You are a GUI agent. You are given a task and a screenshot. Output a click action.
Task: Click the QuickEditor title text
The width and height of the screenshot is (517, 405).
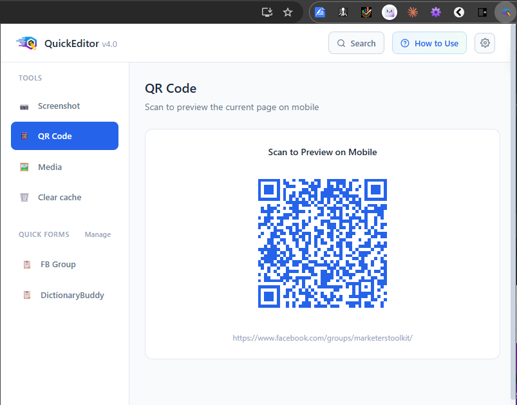71,44
